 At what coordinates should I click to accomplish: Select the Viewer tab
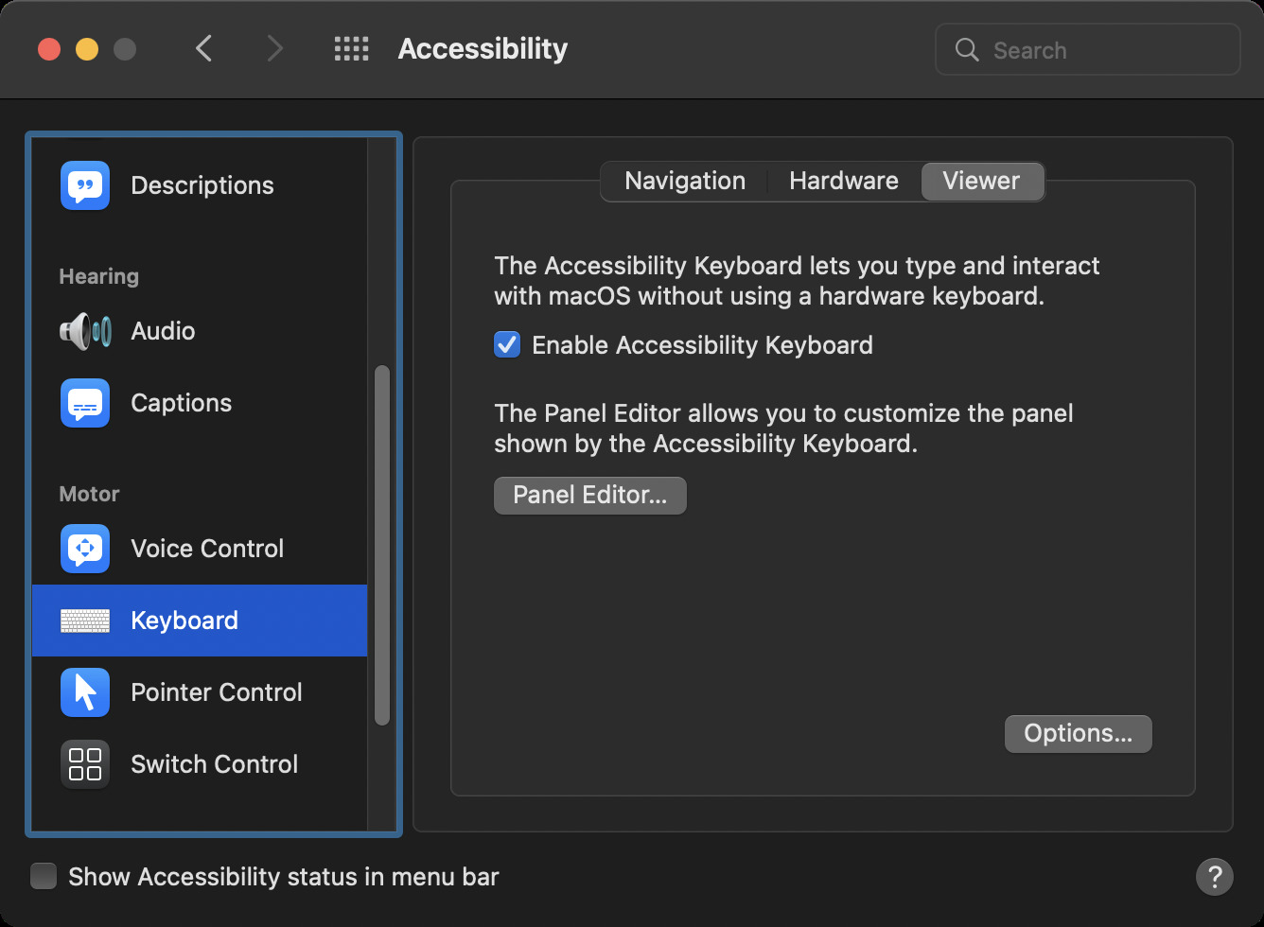point(981,181)
